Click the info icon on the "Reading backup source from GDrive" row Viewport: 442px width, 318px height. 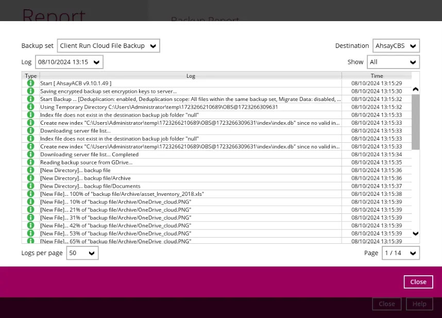tap(30, 162)
